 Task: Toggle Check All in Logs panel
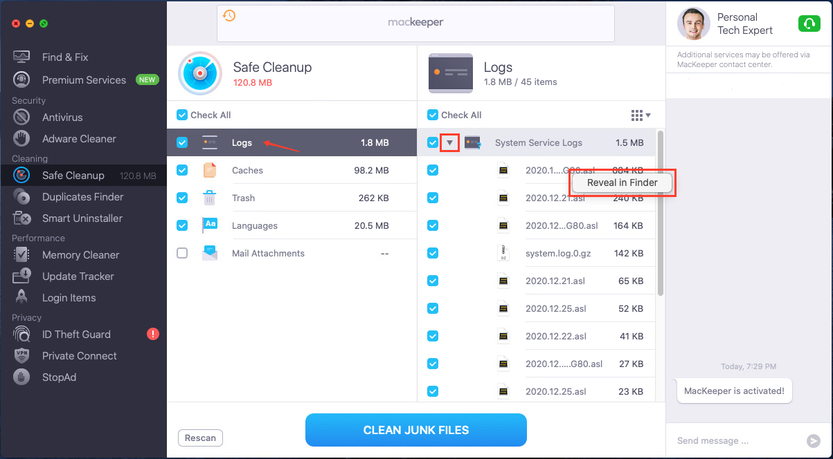(x=433, y=115)
